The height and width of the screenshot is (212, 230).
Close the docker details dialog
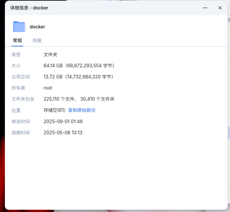tap(220, 8)
